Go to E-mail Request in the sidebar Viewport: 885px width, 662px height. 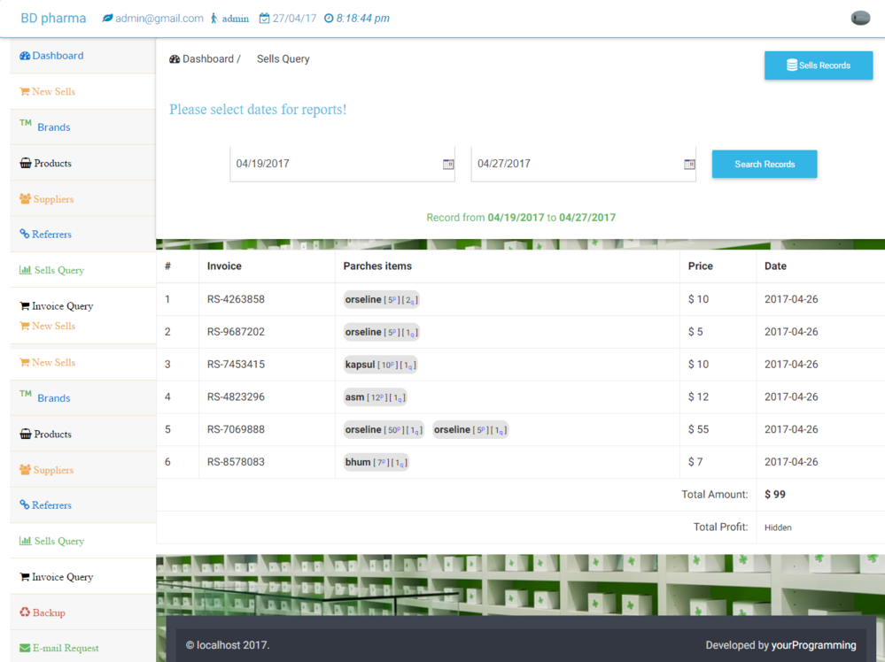point(66,648)
